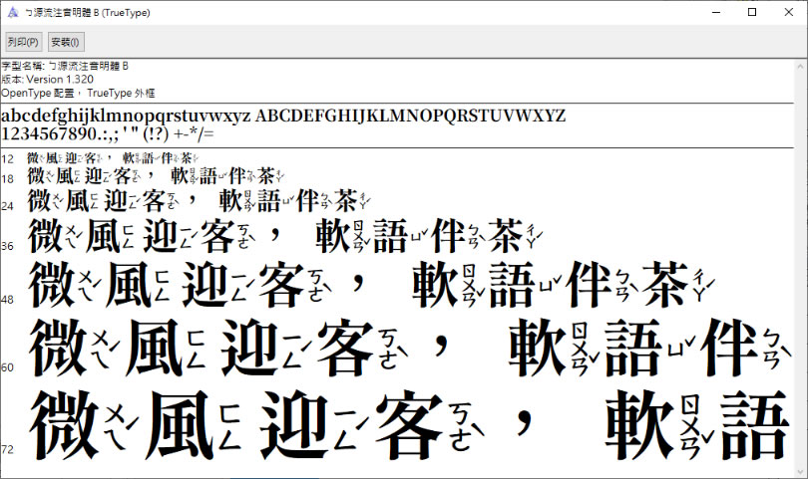The image size is (808, 479).
Task: Click the 12-point sample text line
Action: tap(113, 158)
